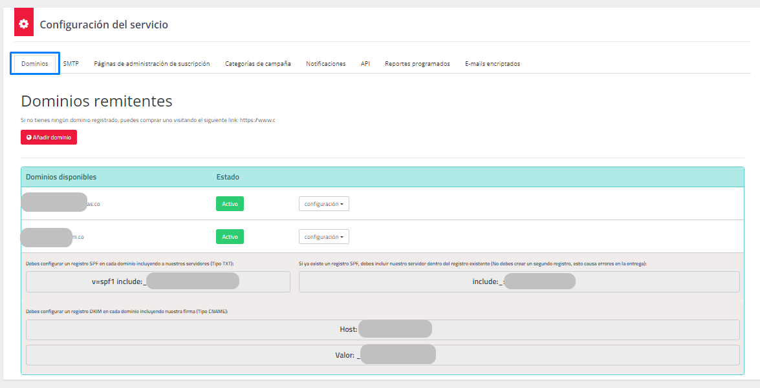Viewport: 760px width, 388px height.
Task: Open Páginas de administración de suscripción tab
Action: click(151, 64)
